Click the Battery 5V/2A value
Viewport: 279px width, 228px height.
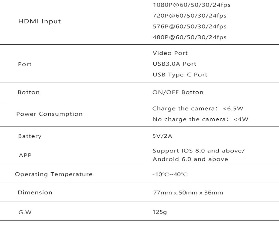(162, 136)
